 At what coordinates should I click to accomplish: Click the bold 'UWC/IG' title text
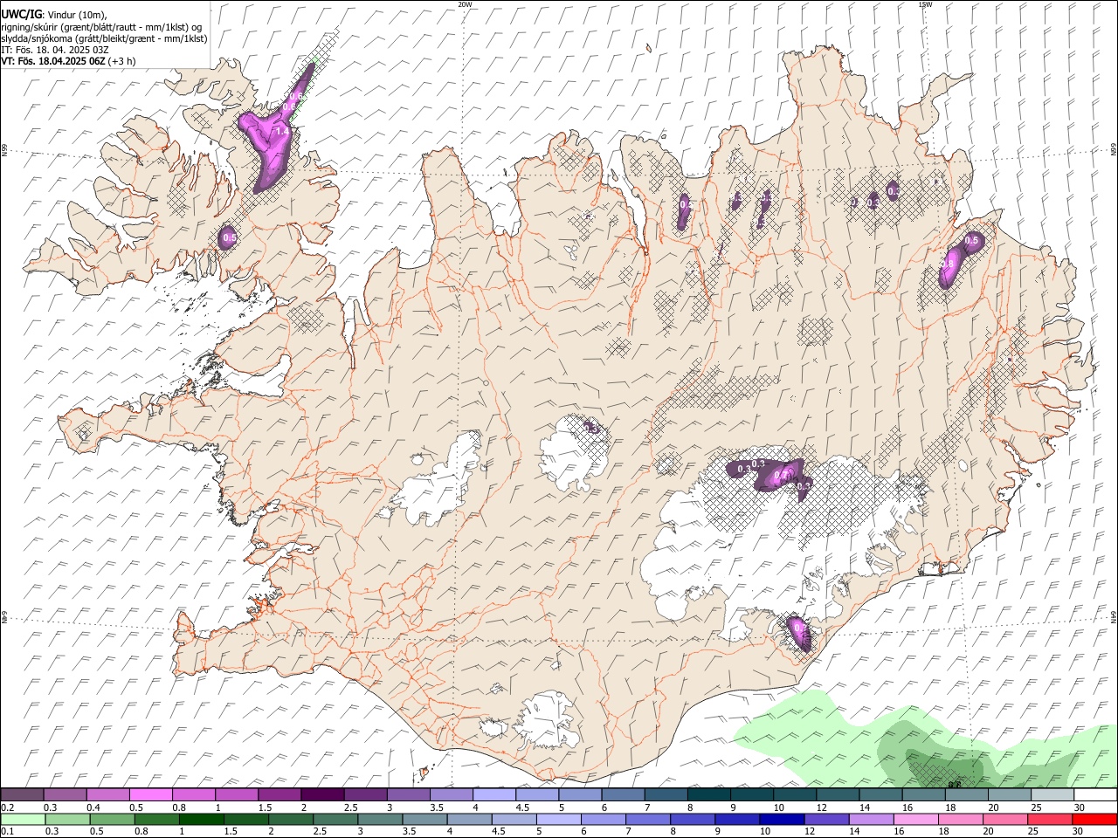click(x=21, y=14)
